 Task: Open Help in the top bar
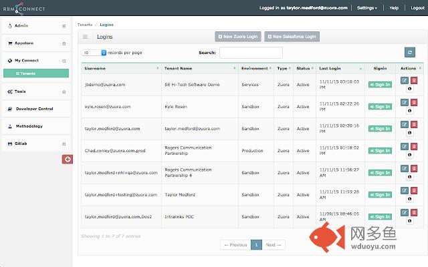tap(394, 8)
